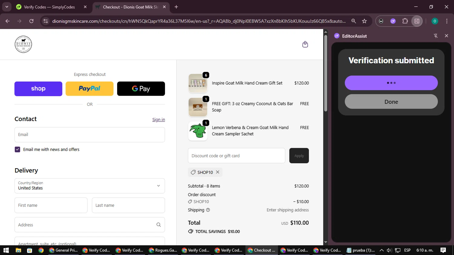Go back in browser history

click(x=8, y=21)
